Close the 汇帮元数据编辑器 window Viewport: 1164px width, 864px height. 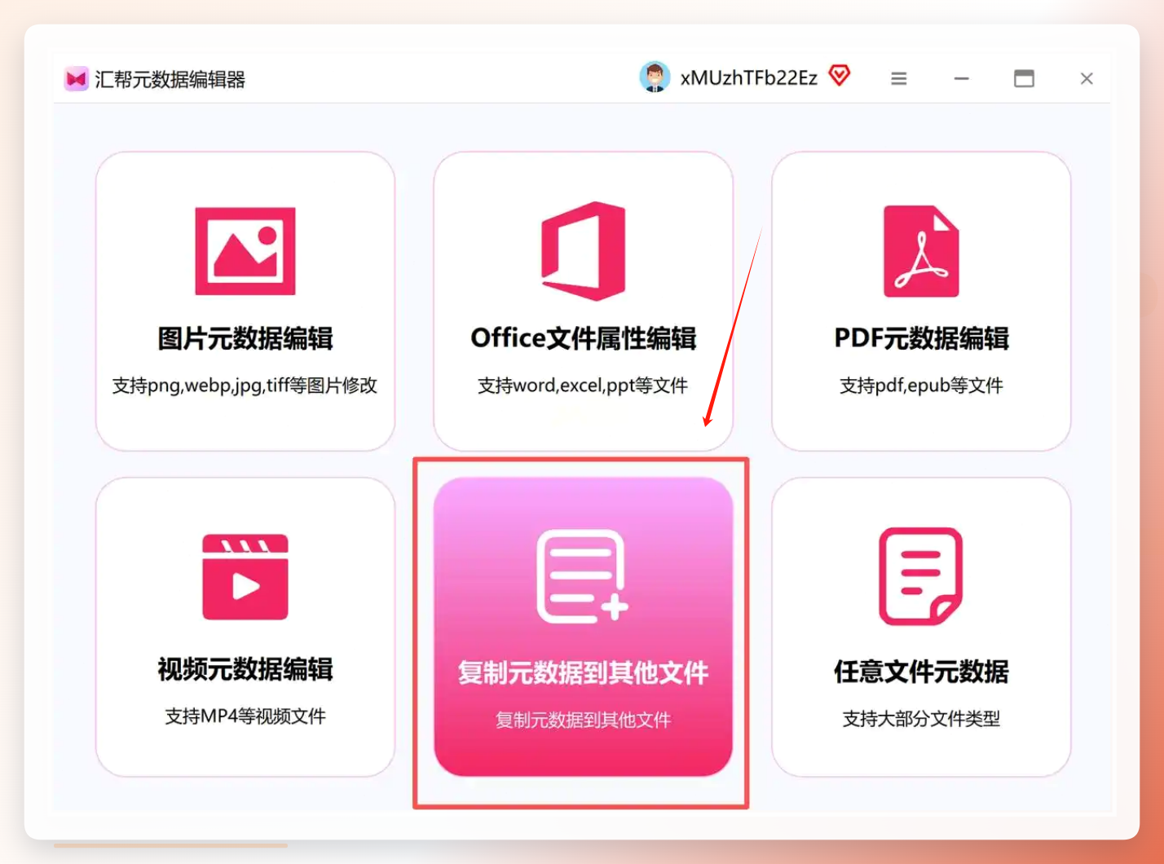click(1087, 78)
